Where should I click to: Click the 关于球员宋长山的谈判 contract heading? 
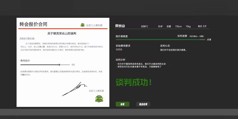(x=62, y=33)
